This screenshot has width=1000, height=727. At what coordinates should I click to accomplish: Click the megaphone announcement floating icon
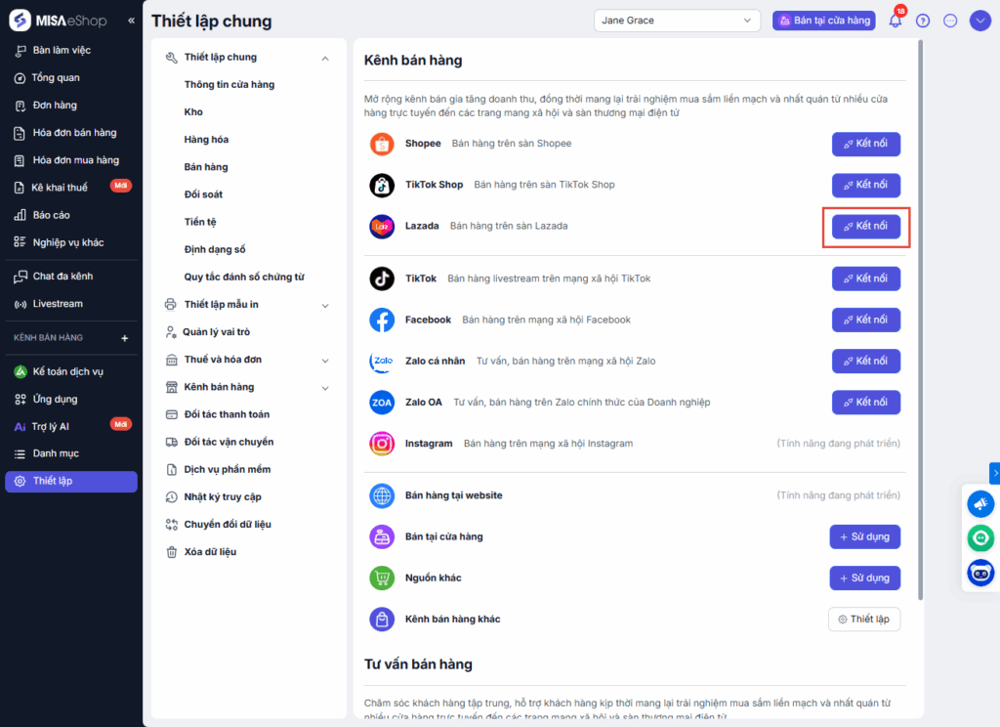coord(980,504)
